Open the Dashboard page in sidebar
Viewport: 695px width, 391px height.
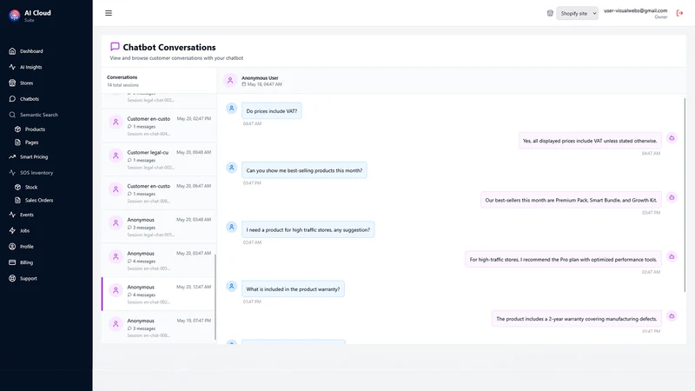[31, 51]
